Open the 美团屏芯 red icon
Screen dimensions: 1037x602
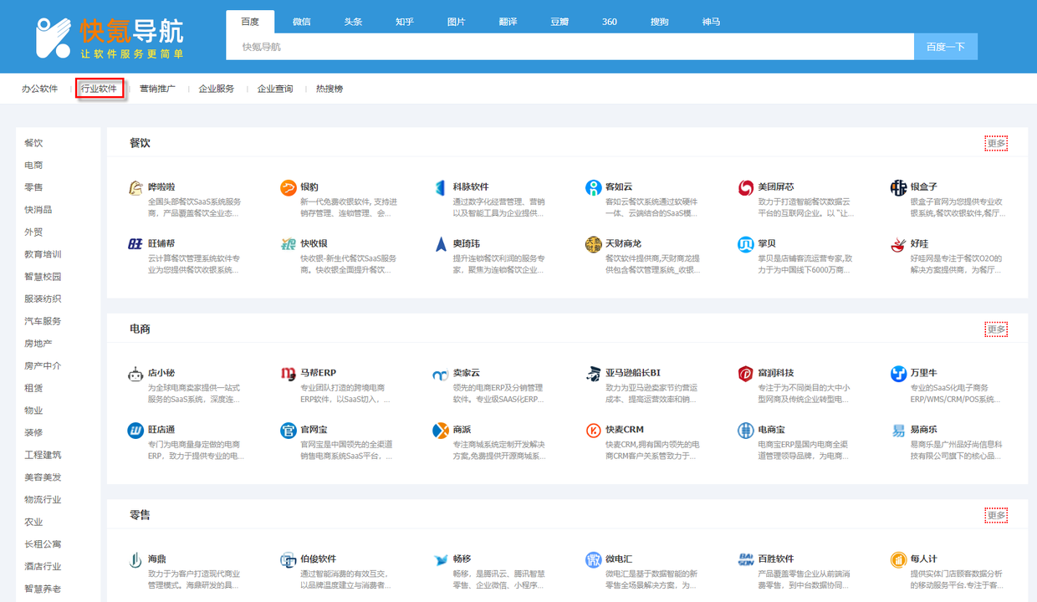(746, 188)
